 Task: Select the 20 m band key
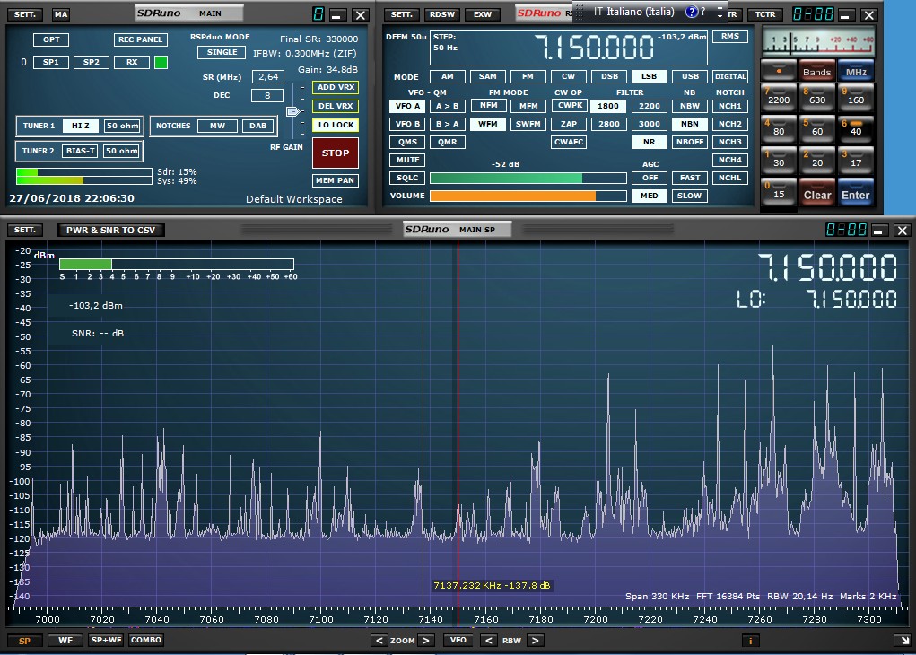[817, 162]
